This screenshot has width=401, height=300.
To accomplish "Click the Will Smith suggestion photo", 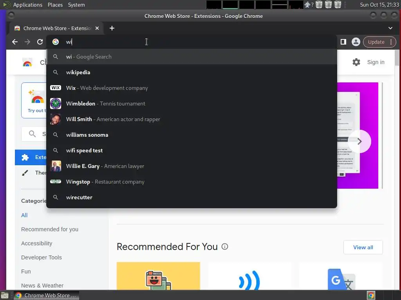I will [x=56, y=119].
